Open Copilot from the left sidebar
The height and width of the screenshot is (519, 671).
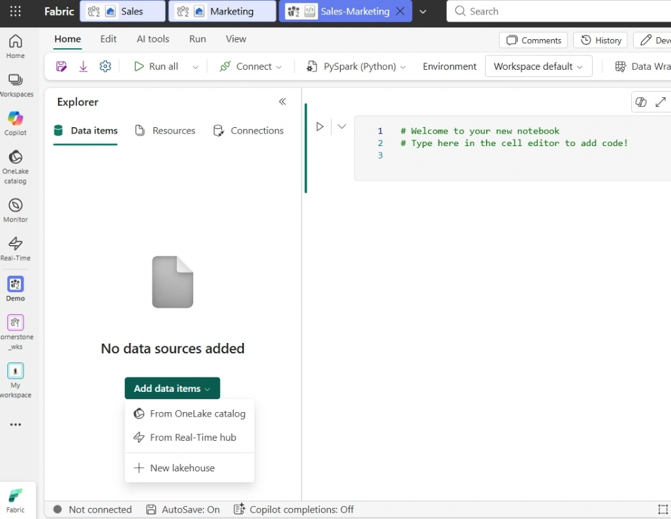click(x=16, y=123)
